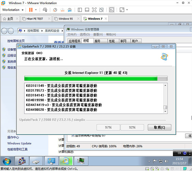
Task: Toggle show processes from all users checkbox
Action: click(x=73, y=135)
